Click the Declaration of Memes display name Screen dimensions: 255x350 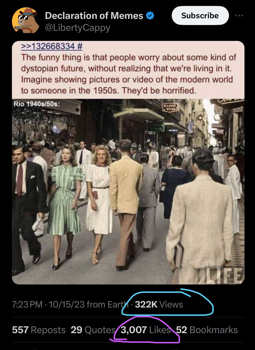pyautogui.click(x=94, y=15)
